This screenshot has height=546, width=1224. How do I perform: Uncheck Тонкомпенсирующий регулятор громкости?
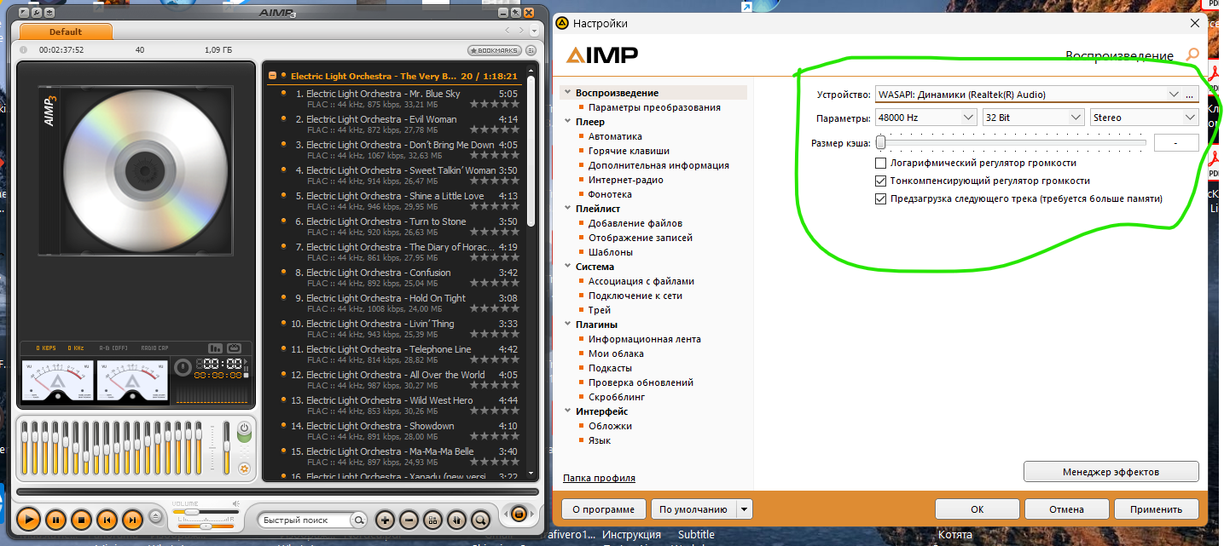pyautogui.click(x=881, y=181)
